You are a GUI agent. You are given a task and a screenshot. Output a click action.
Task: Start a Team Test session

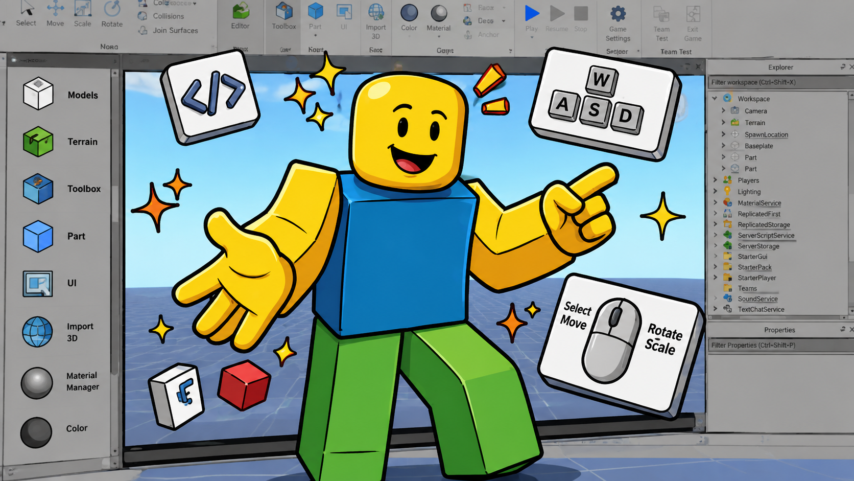(x=661, y=24)
